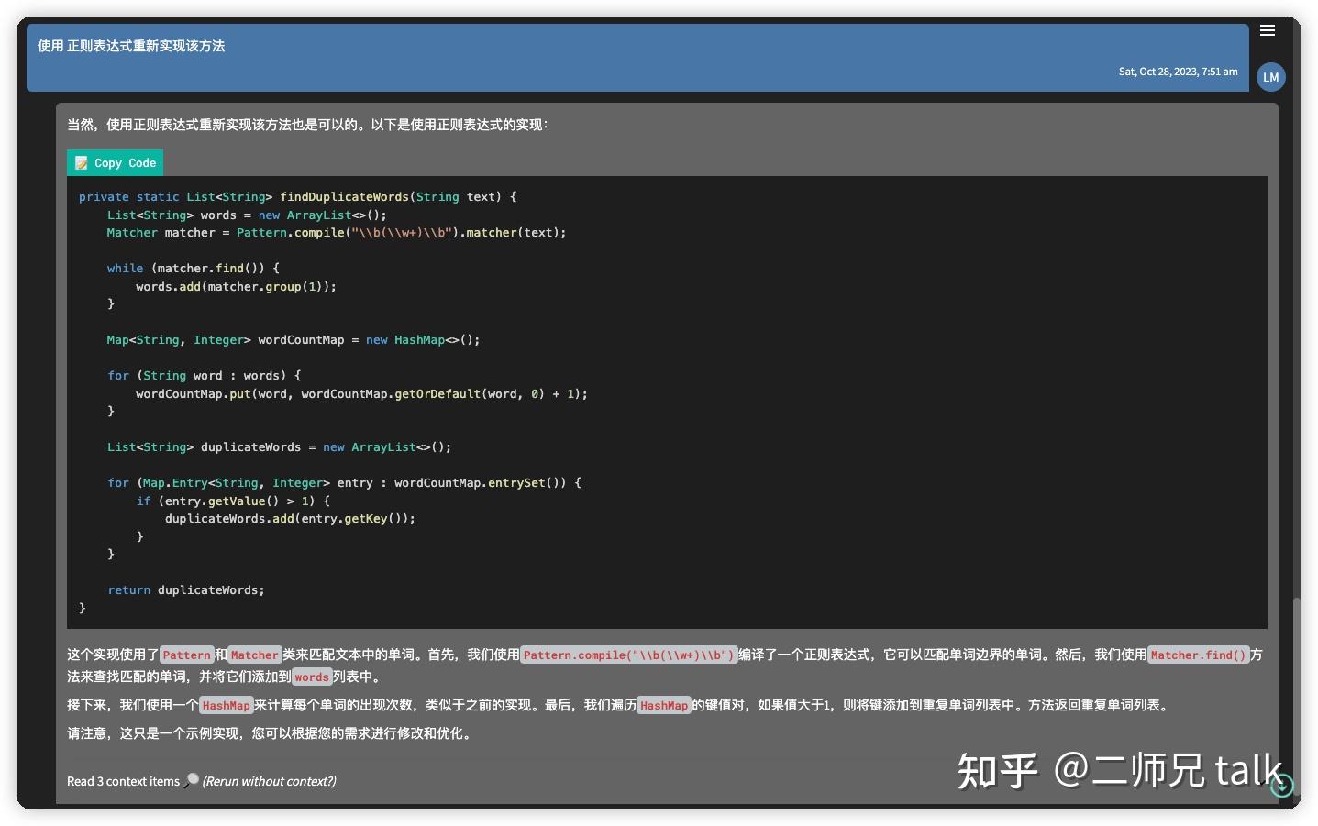
Task: Select the Pattern.compile highlighted expression
Action: pyautogui.click(x=628, y=655)
